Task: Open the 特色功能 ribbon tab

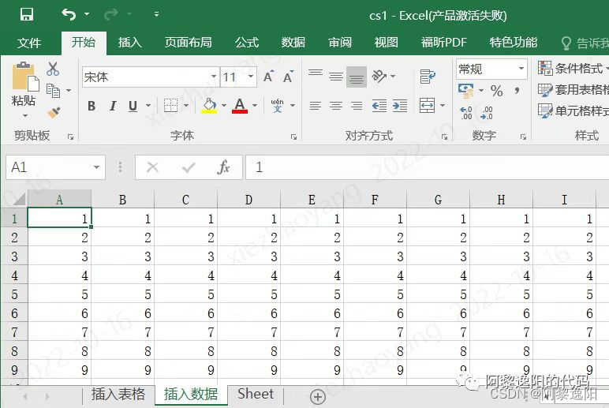Action: coord(513,43)
